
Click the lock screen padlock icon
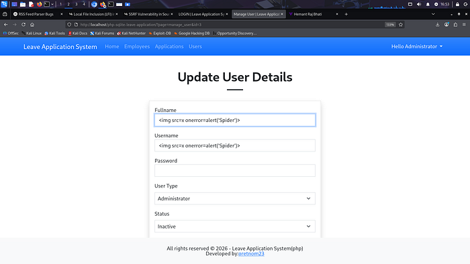457,4
